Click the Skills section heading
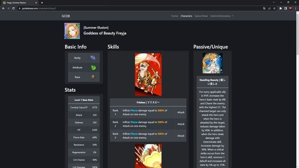The height and width of the screenshot is (168, 299). coord(113,47)
